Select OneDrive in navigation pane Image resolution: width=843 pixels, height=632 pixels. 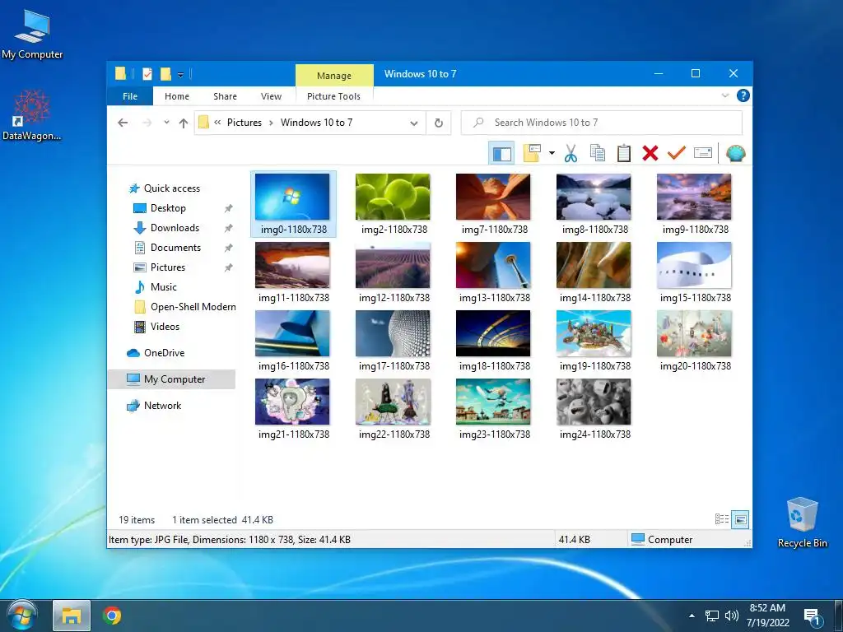click(164, 353)
